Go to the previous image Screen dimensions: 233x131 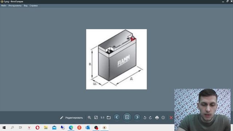pyautogui.click(x=117, y=117)
